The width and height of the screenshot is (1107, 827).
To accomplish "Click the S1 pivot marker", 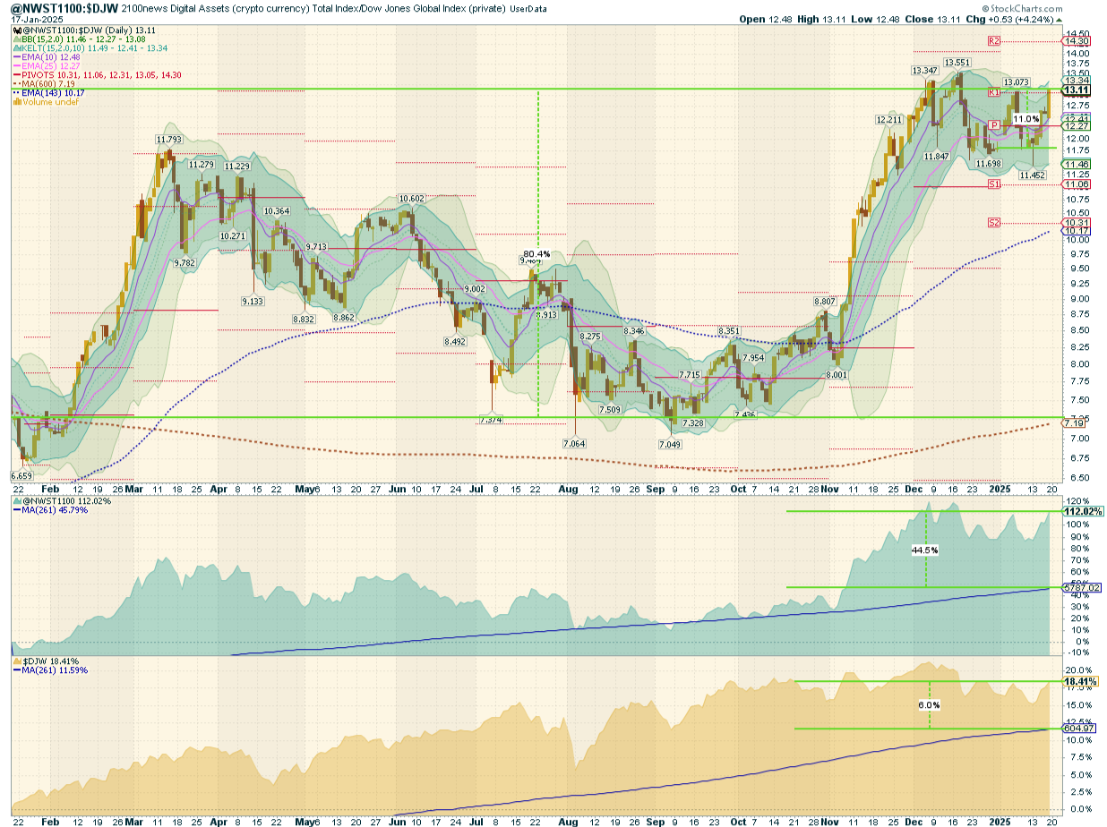I will point(994,184).
